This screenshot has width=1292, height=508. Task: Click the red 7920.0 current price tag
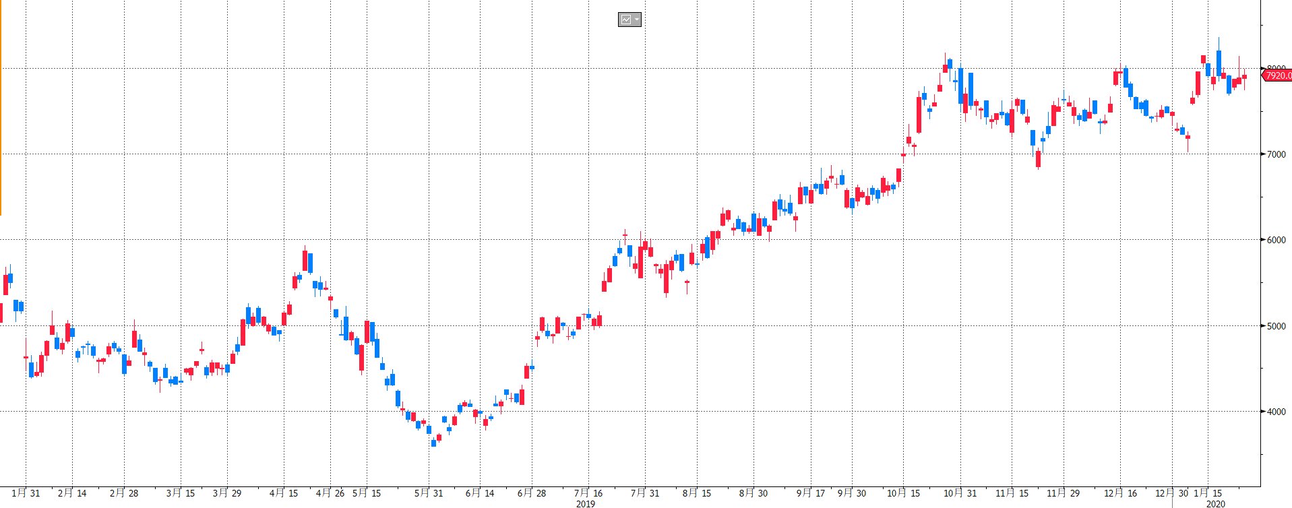click(1277, 75)
